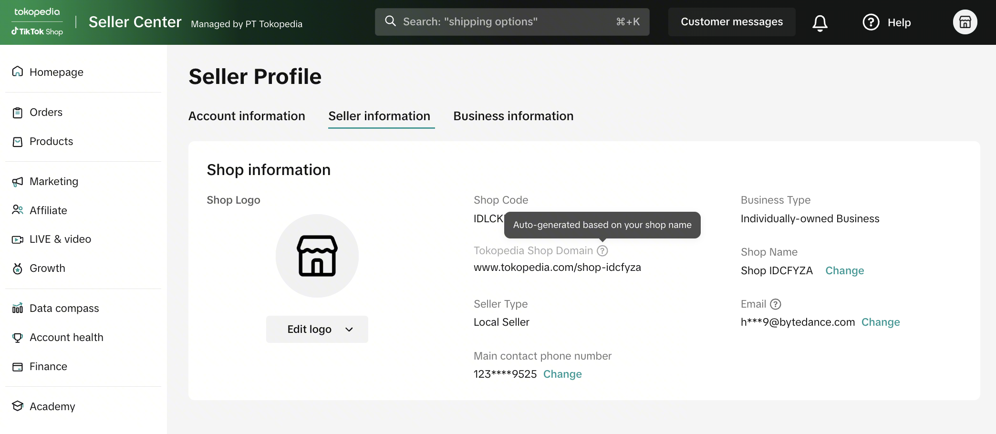Click the Homepage house icon in sidebar
Screen dimensions: 996x434
coord(18,72)
